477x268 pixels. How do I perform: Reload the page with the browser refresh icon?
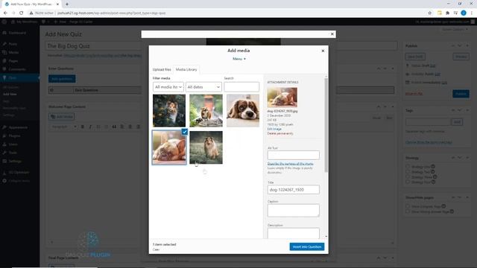[22, 13]
